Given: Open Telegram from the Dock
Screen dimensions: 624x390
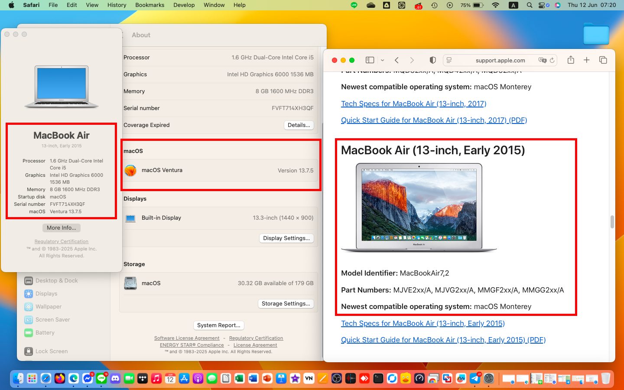Looking at the screenshot, I should point(475,378).
